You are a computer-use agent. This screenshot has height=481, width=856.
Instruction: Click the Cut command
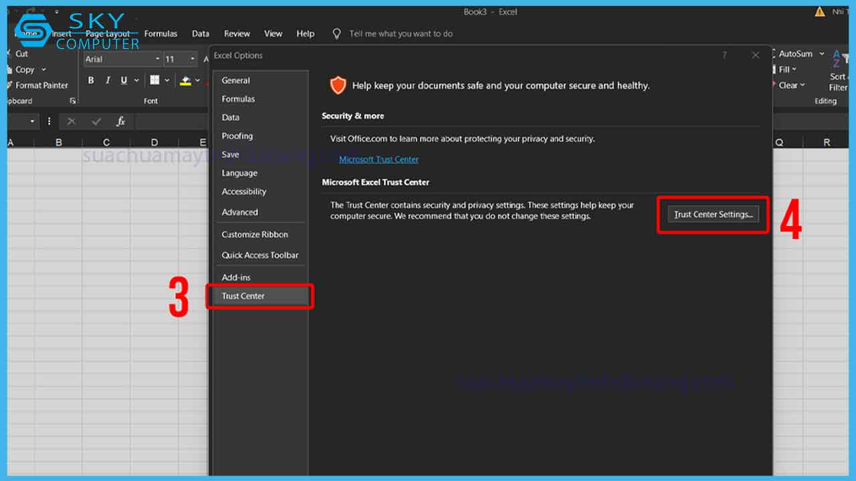coord(17,53)
